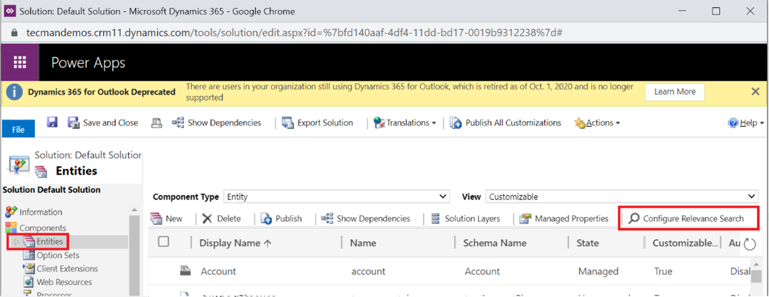Click the Managed Properties icon
Image resolution: width=769 pixels, height=297 pixels.
pyautogui.click(x=526, y=218)
